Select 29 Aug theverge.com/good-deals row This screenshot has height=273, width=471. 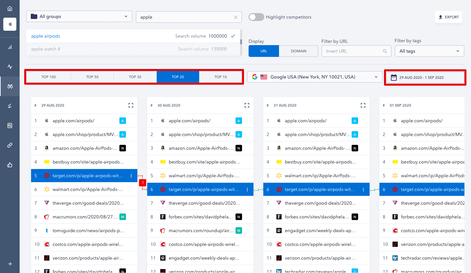point(84,203)
